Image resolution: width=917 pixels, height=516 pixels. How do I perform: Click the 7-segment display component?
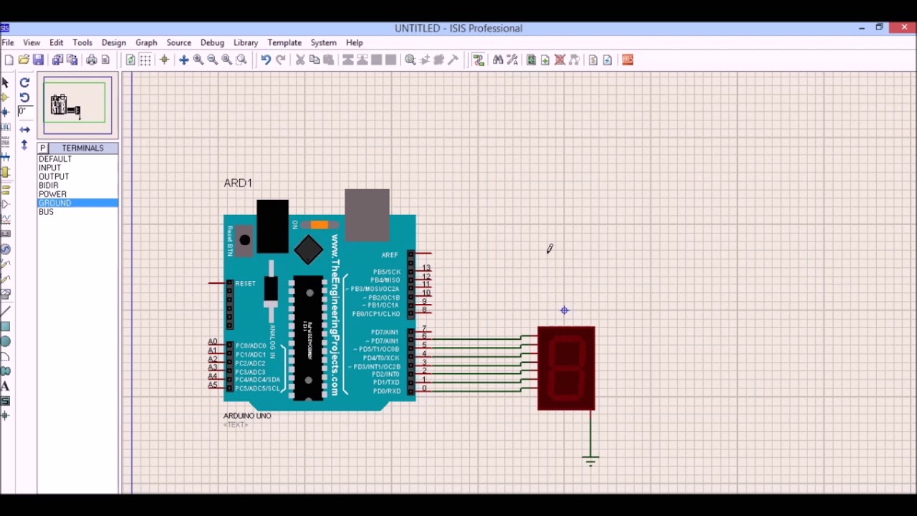click(x=566, y=368)
